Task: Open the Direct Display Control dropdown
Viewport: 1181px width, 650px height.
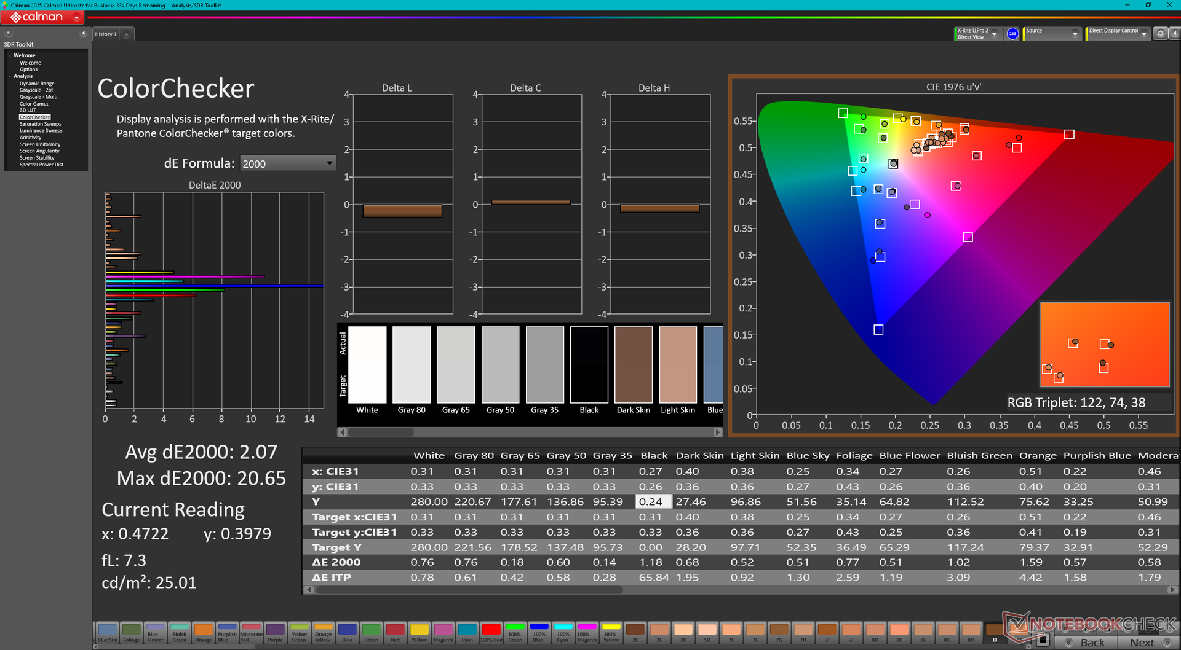Action: pyautogui.click(x=1143, y=34)
